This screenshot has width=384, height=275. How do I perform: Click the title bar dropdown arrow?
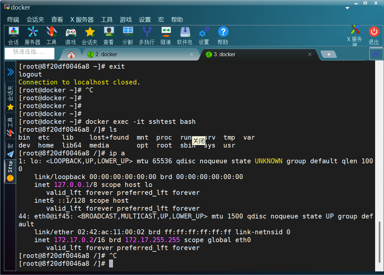coord(347,8)
